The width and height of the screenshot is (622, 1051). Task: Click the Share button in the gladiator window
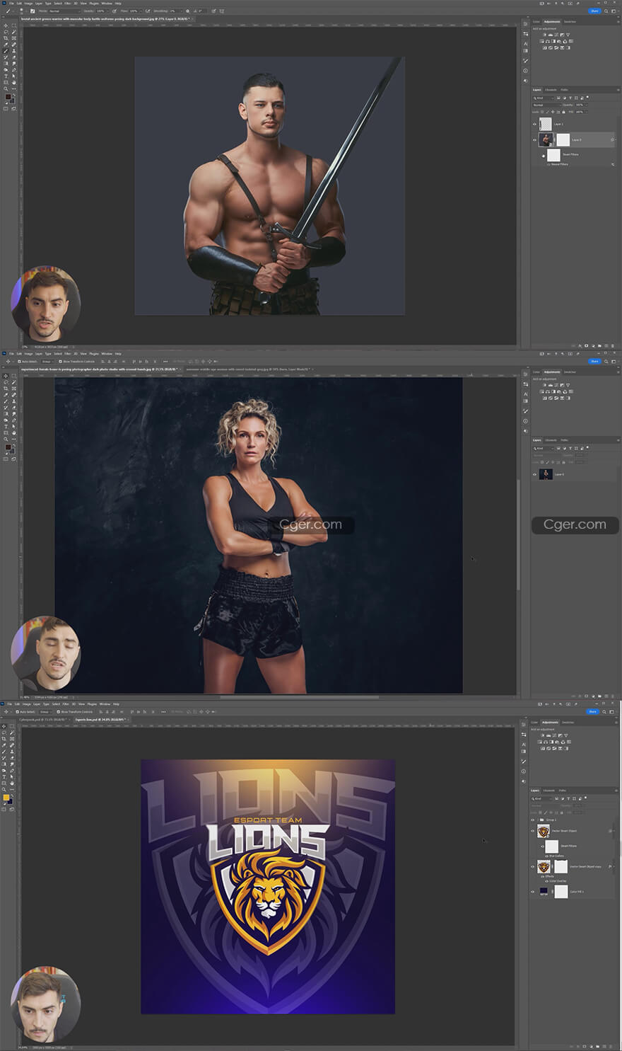tap(594, 11)
